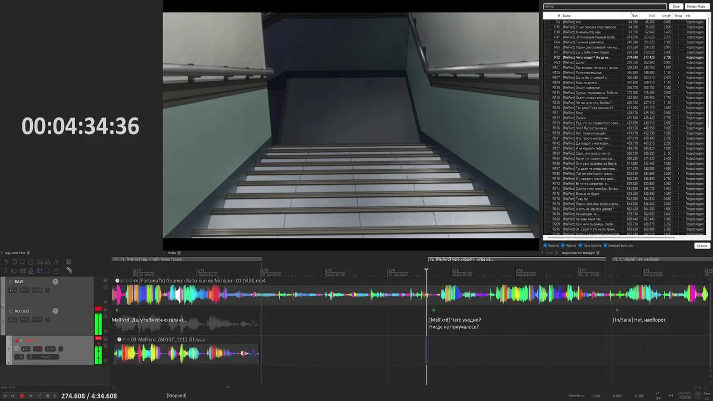The width and height of the screenshot is (713, 401).
Task: Open the GLOBAL automation NONE selector
Action: 685,398
